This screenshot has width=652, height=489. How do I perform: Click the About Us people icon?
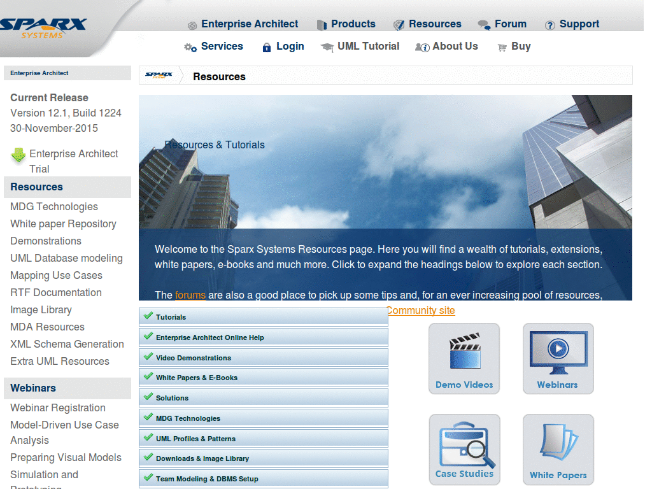pos(422,47)
